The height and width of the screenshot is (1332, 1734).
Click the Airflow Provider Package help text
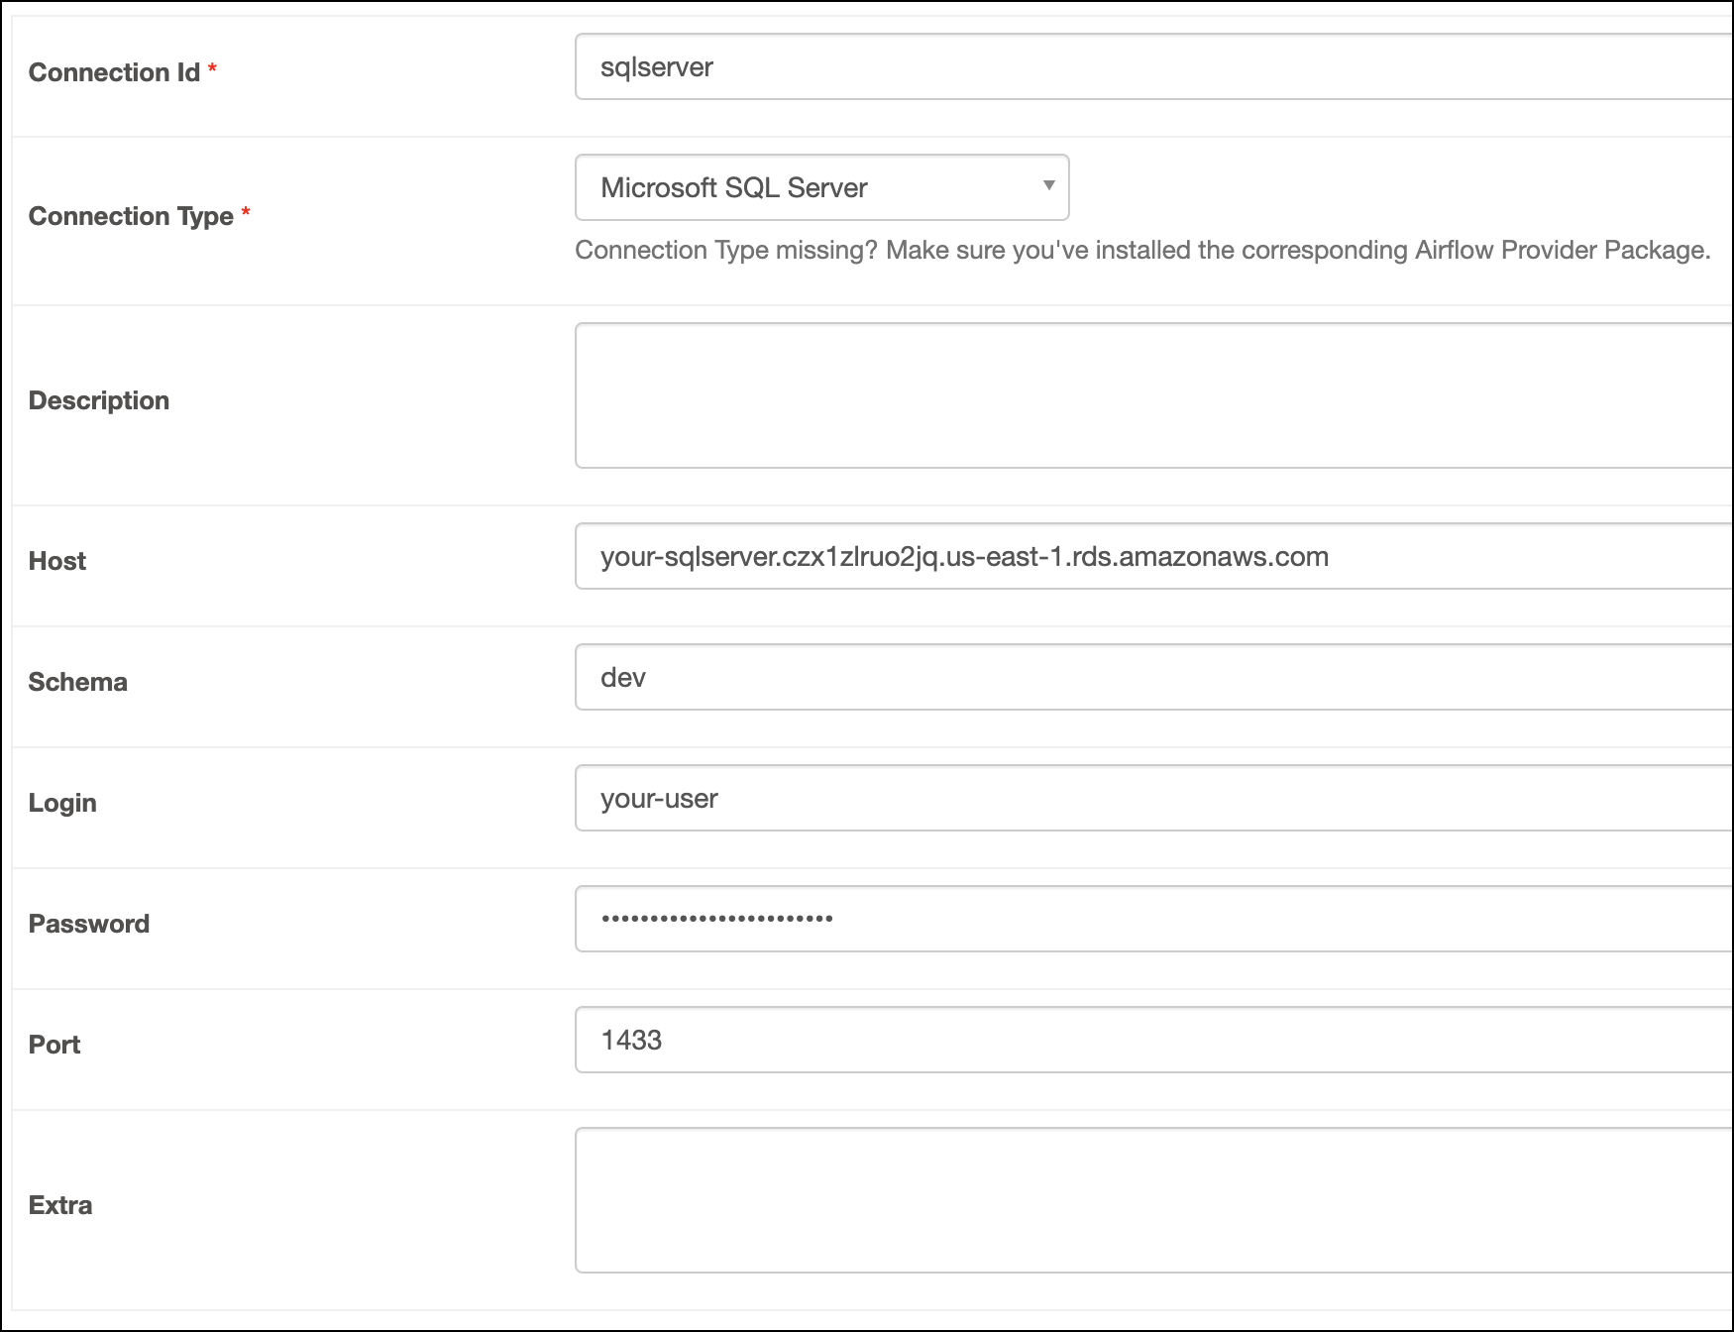[x=1139, y=250]
